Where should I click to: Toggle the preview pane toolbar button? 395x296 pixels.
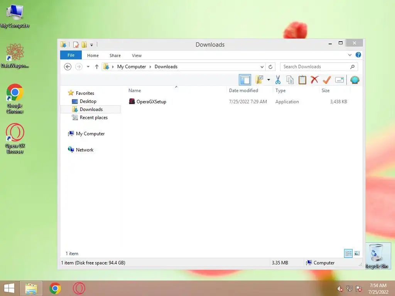245,80
